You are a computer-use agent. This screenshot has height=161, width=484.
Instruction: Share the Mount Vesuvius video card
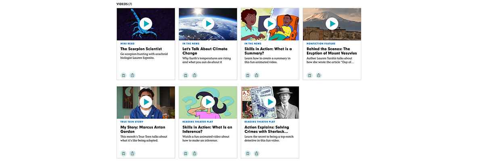pos(319,75)
